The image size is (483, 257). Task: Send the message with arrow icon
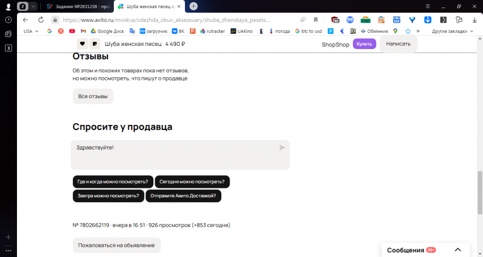282,148
